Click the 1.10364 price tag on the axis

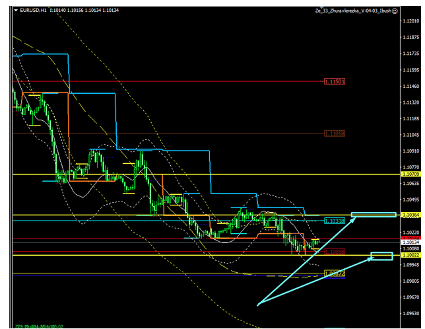point(410,215)
